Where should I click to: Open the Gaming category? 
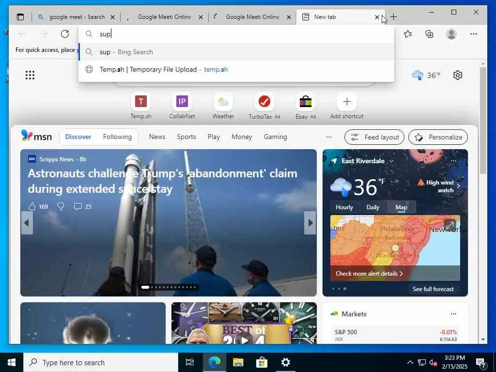[276, 137]
